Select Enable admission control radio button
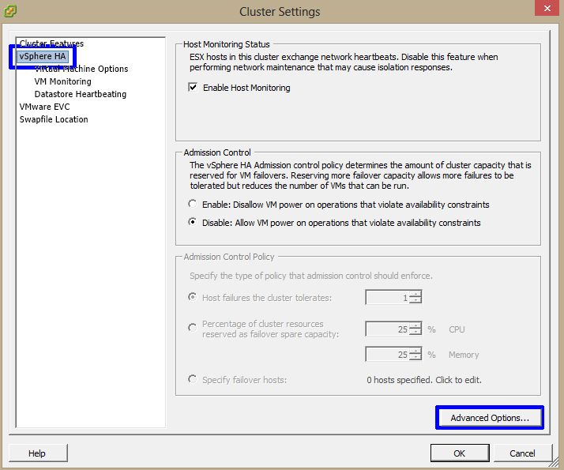Image resolution: width=564 pixels, height=470 pixels. click(x=193, y=204)
